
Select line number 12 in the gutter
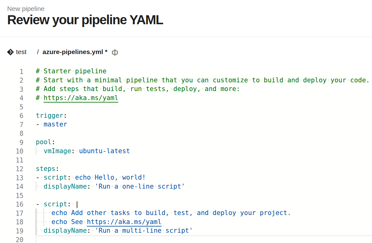[20, 169]
